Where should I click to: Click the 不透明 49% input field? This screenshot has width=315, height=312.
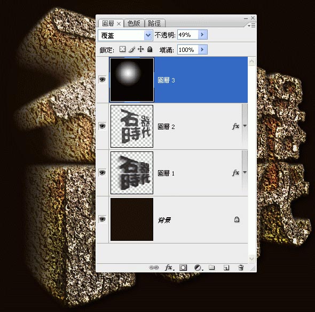tap(187, 35)
